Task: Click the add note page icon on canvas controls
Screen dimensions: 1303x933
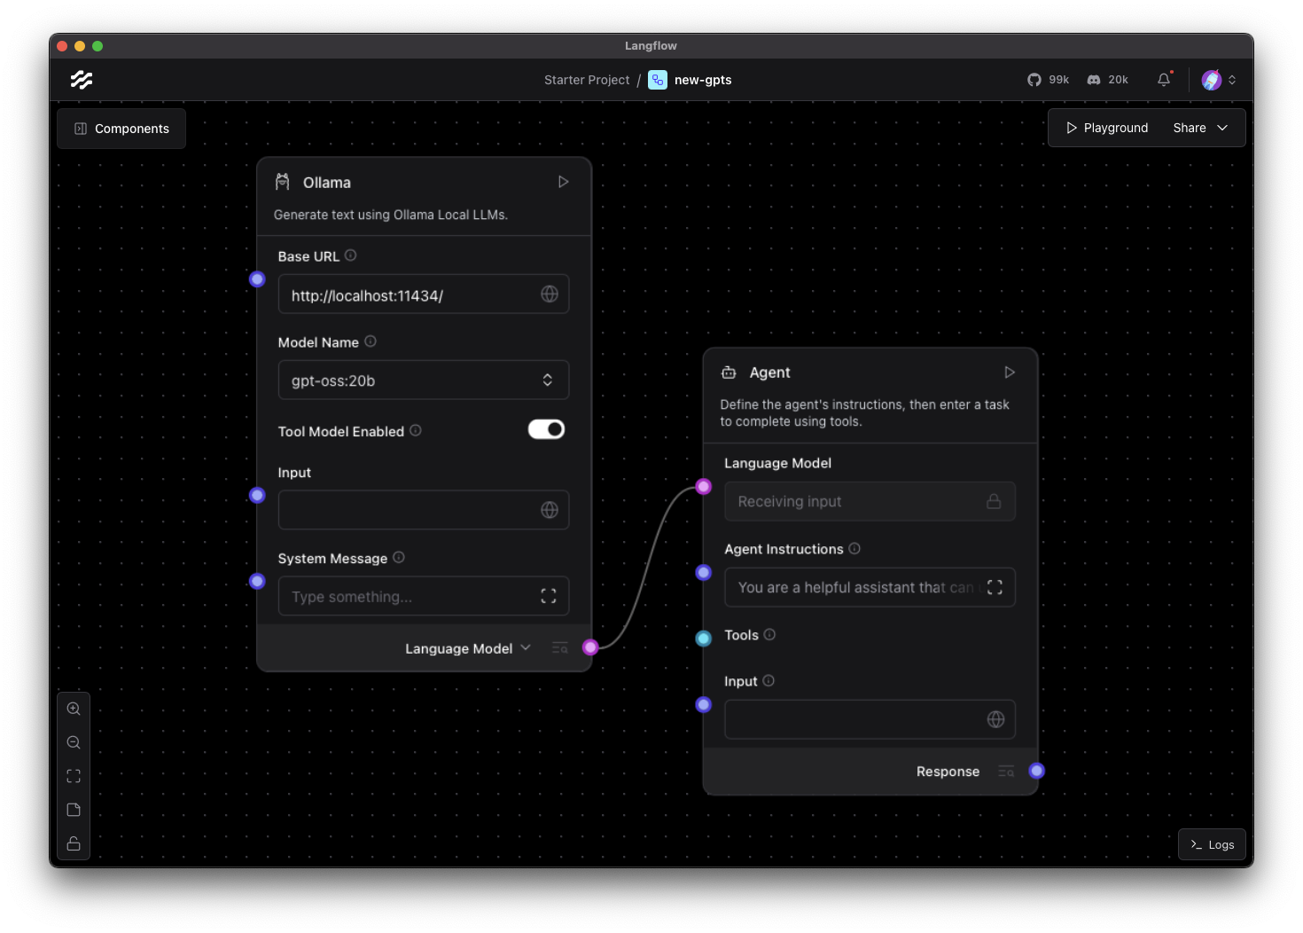Action: (74, 809)
